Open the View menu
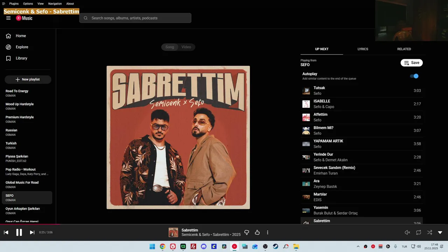Image resolution: width=448 pixels, height=252 pixels. pyautogui.click(x=41, y=3)
